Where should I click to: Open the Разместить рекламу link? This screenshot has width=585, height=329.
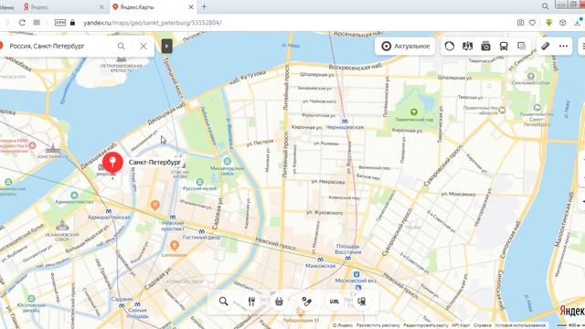pyautogui.click(x=378, y=325)
